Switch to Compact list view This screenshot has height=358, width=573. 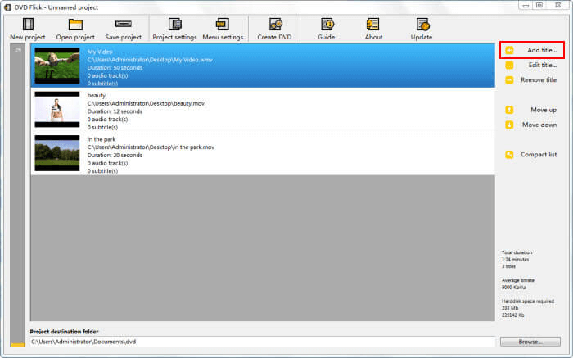(531, 154)
